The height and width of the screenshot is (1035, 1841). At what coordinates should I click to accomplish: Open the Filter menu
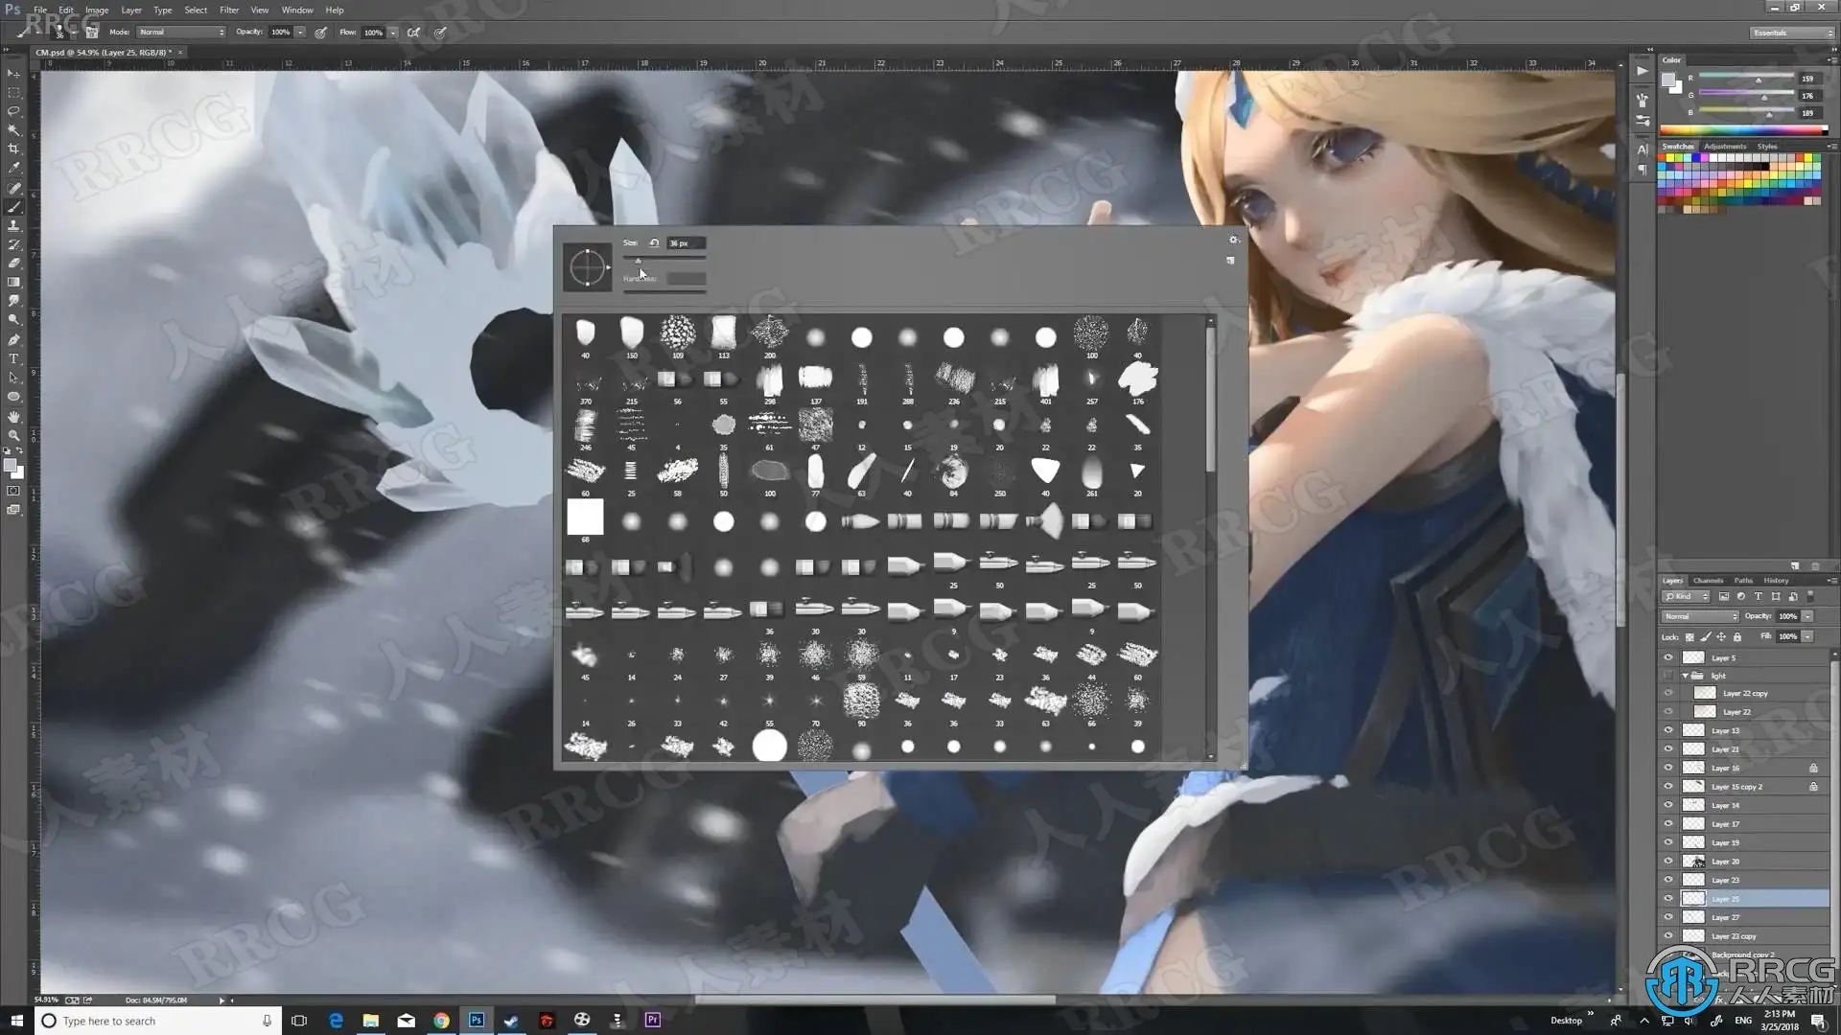(x=228, y=10)
